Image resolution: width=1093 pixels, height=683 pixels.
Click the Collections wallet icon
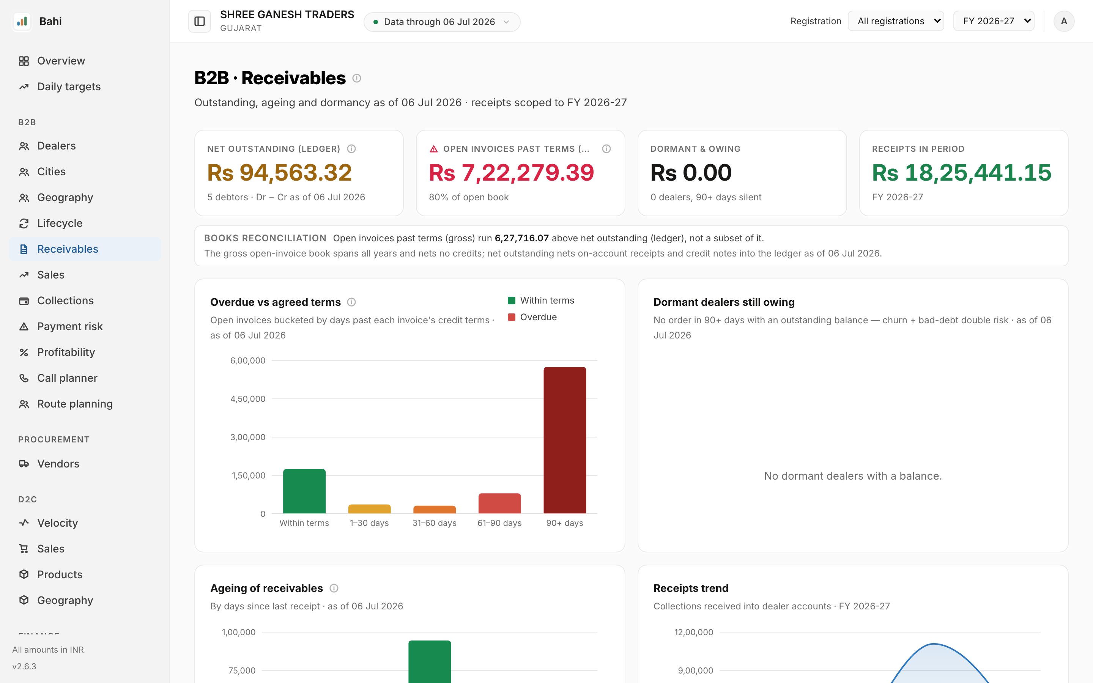24,301
